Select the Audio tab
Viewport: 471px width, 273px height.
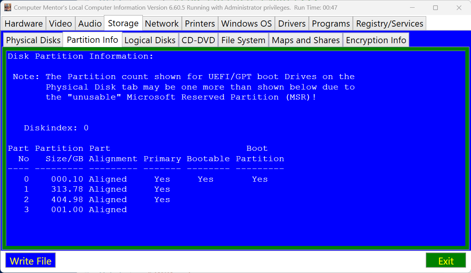point(90,24)
